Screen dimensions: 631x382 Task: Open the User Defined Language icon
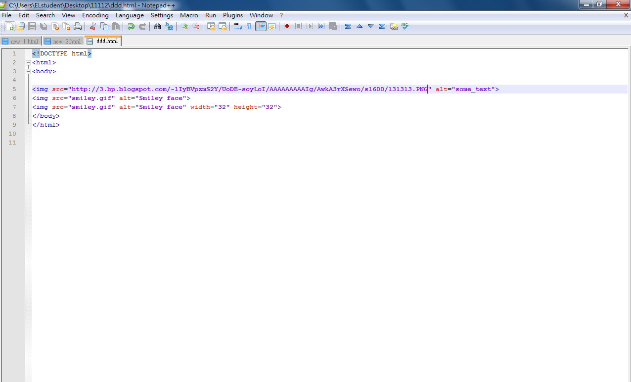(x=271, y=26)
